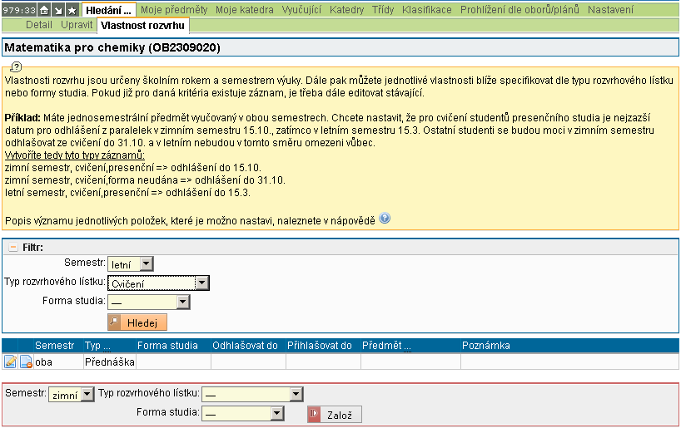Viewport: 681px width, 428px height.
Task: Collapse the Filtr section with minus icon
Action: click(12, 248)
